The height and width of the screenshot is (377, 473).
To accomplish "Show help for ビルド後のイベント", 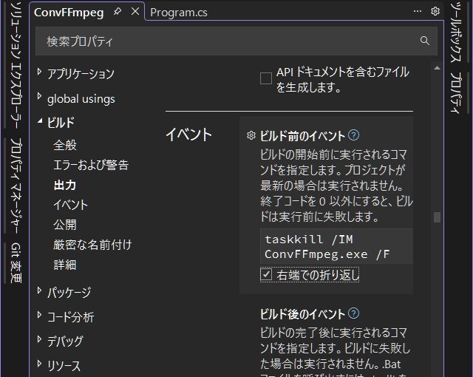I will 353,313.
